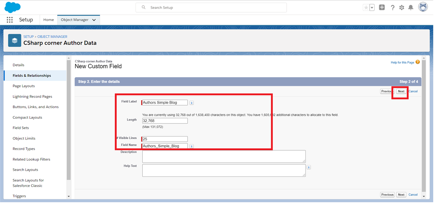Open the Help question mark icon
435x204 pixels.
point(393,8)
